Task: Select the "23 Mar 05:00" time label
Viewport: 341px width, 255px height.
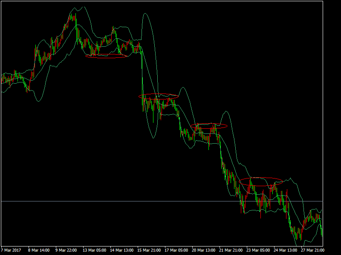Action: [258, 250]
